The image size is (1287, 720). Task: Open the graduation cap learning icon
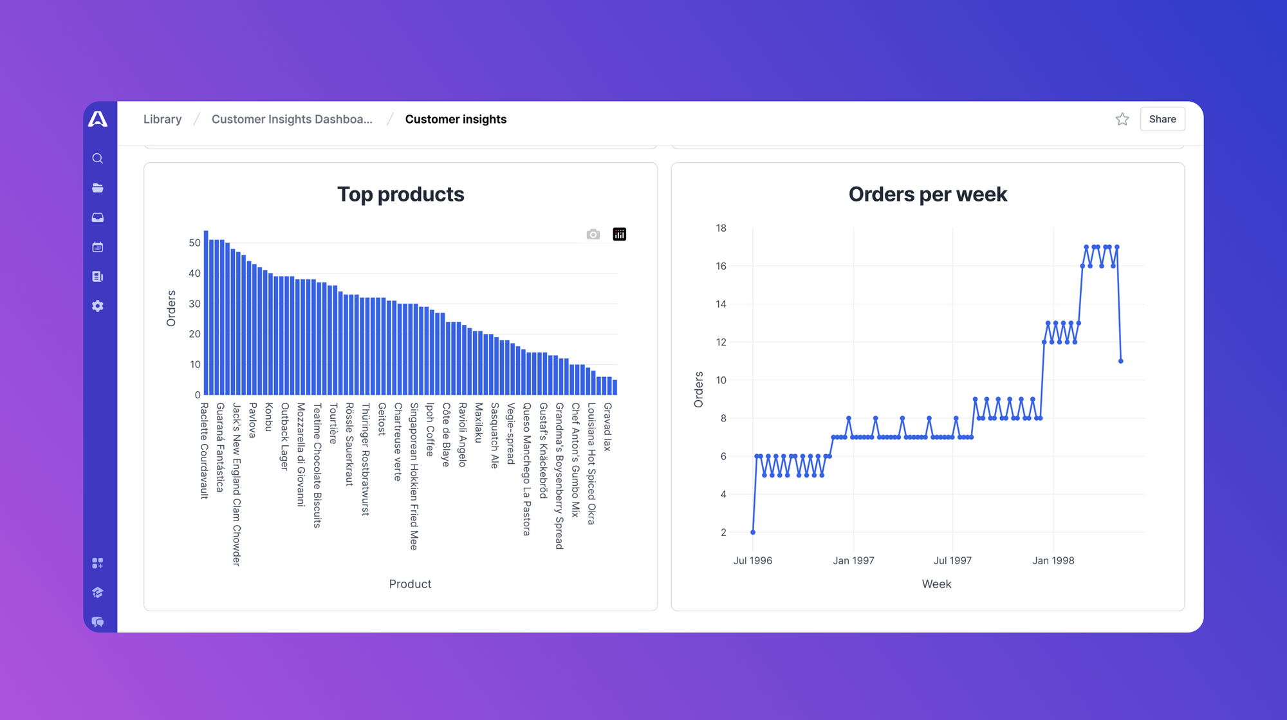click(98, 593)
